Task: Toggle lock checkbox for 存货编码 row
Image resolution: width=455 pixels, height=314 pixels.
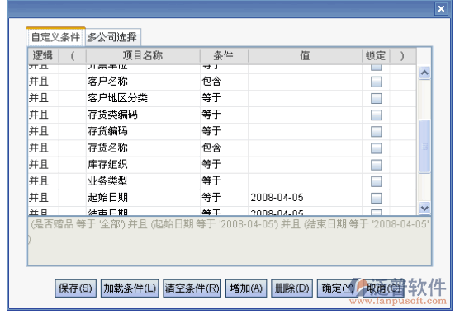Action: (x=376, y=132)
